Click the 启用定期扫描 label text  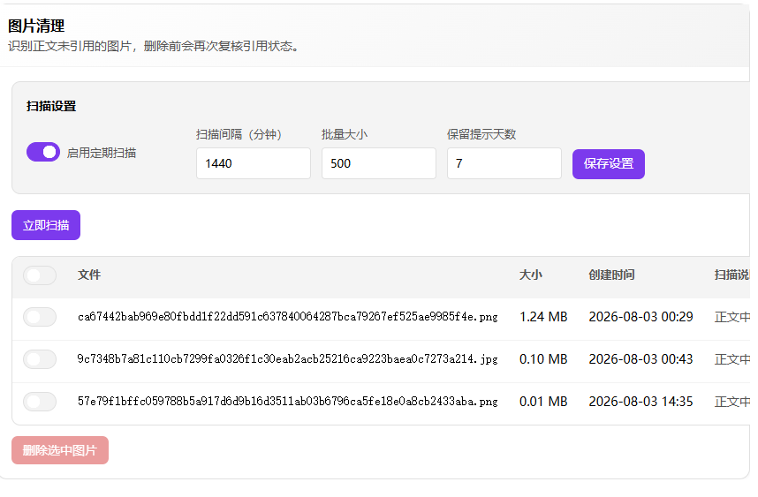pyautogui.click(x=102, y=153)
